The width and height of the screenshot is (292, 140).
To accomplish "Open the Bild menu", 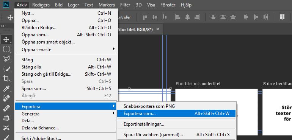I will [59, 5].
